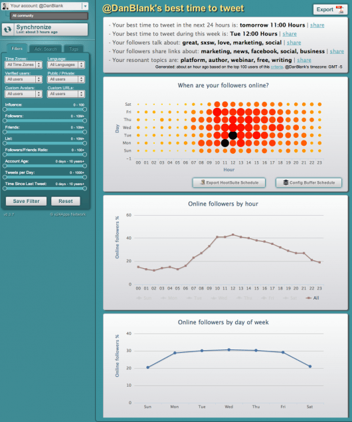352x422 pixels.
Task: Open the Custom URLs dropdown
Action: 66,94
